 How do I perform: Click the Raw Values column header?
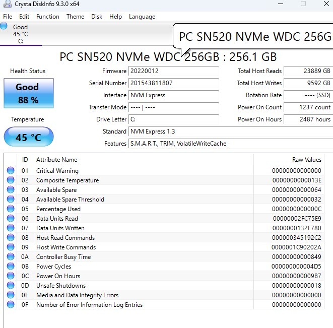click(306, 160)
